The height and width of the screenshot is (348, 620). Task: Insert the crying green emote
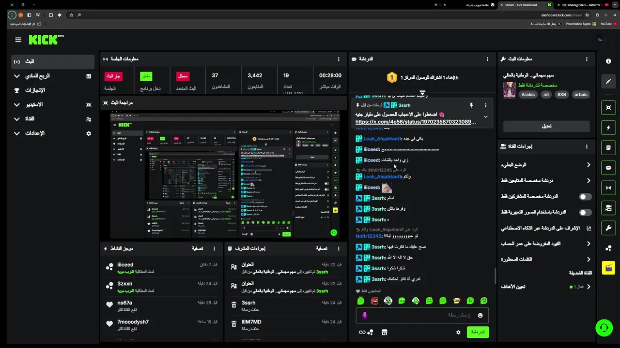point(484,301)
